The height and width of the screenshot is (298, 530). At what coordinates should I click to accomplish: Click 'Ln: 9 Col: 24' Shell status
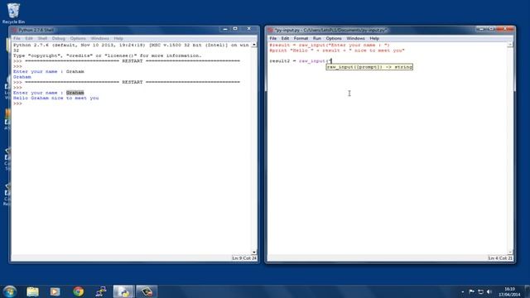point(244,258)
